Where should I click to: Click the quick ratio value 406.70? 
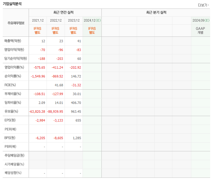76,103
